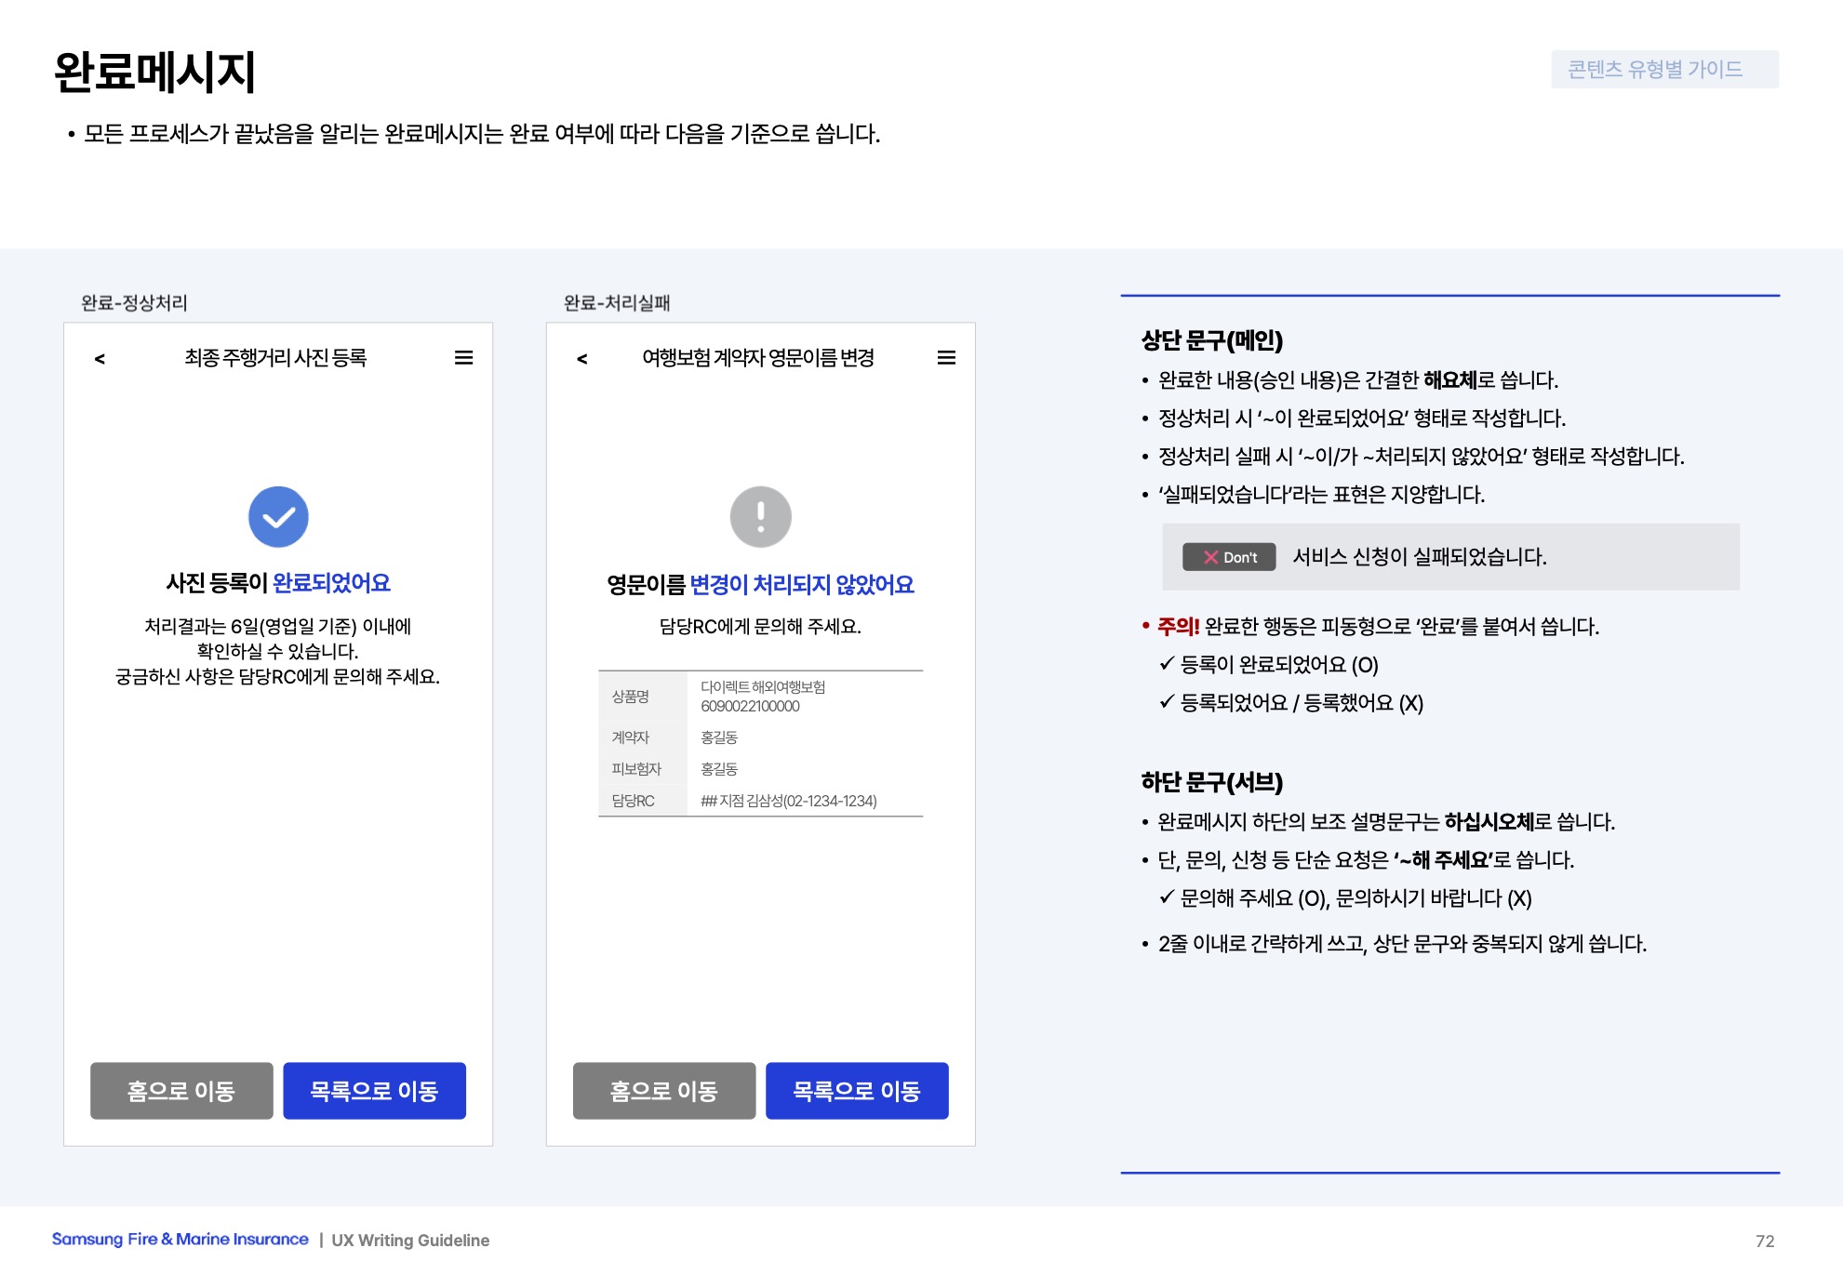Click blue text 변경이 처리되지 않았어요

(x=801, y=585)
